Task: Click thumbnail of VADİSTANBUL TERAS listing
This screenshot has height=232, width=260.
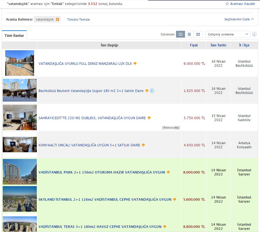Action: coord(20,224)
